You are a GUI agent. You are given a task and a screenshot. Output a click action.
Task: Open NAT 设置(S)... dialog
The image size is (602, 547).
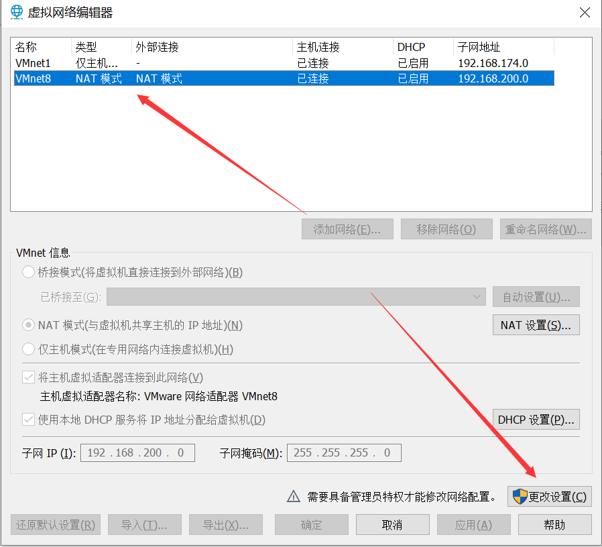tap(536, 325)
